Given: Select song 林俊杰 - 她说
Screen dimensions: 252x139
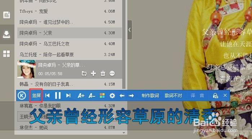Looking at the screenshot, I should (x=70, y=127).
